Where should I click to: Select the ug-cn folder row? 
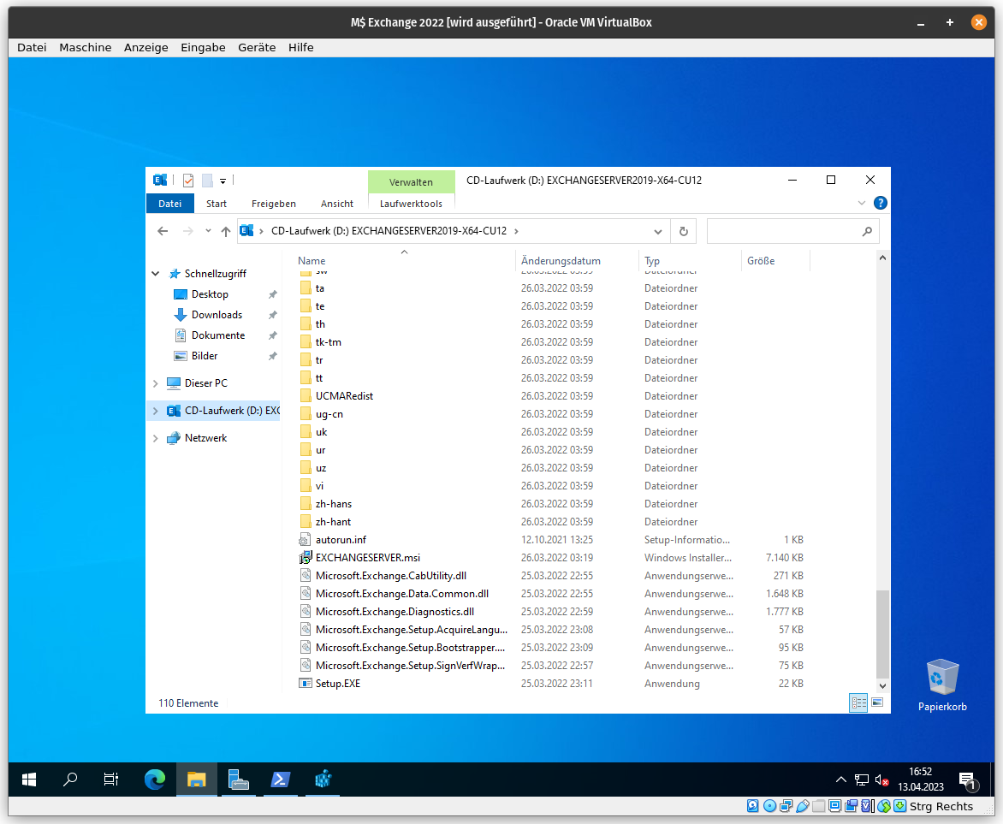pos(550,414)
